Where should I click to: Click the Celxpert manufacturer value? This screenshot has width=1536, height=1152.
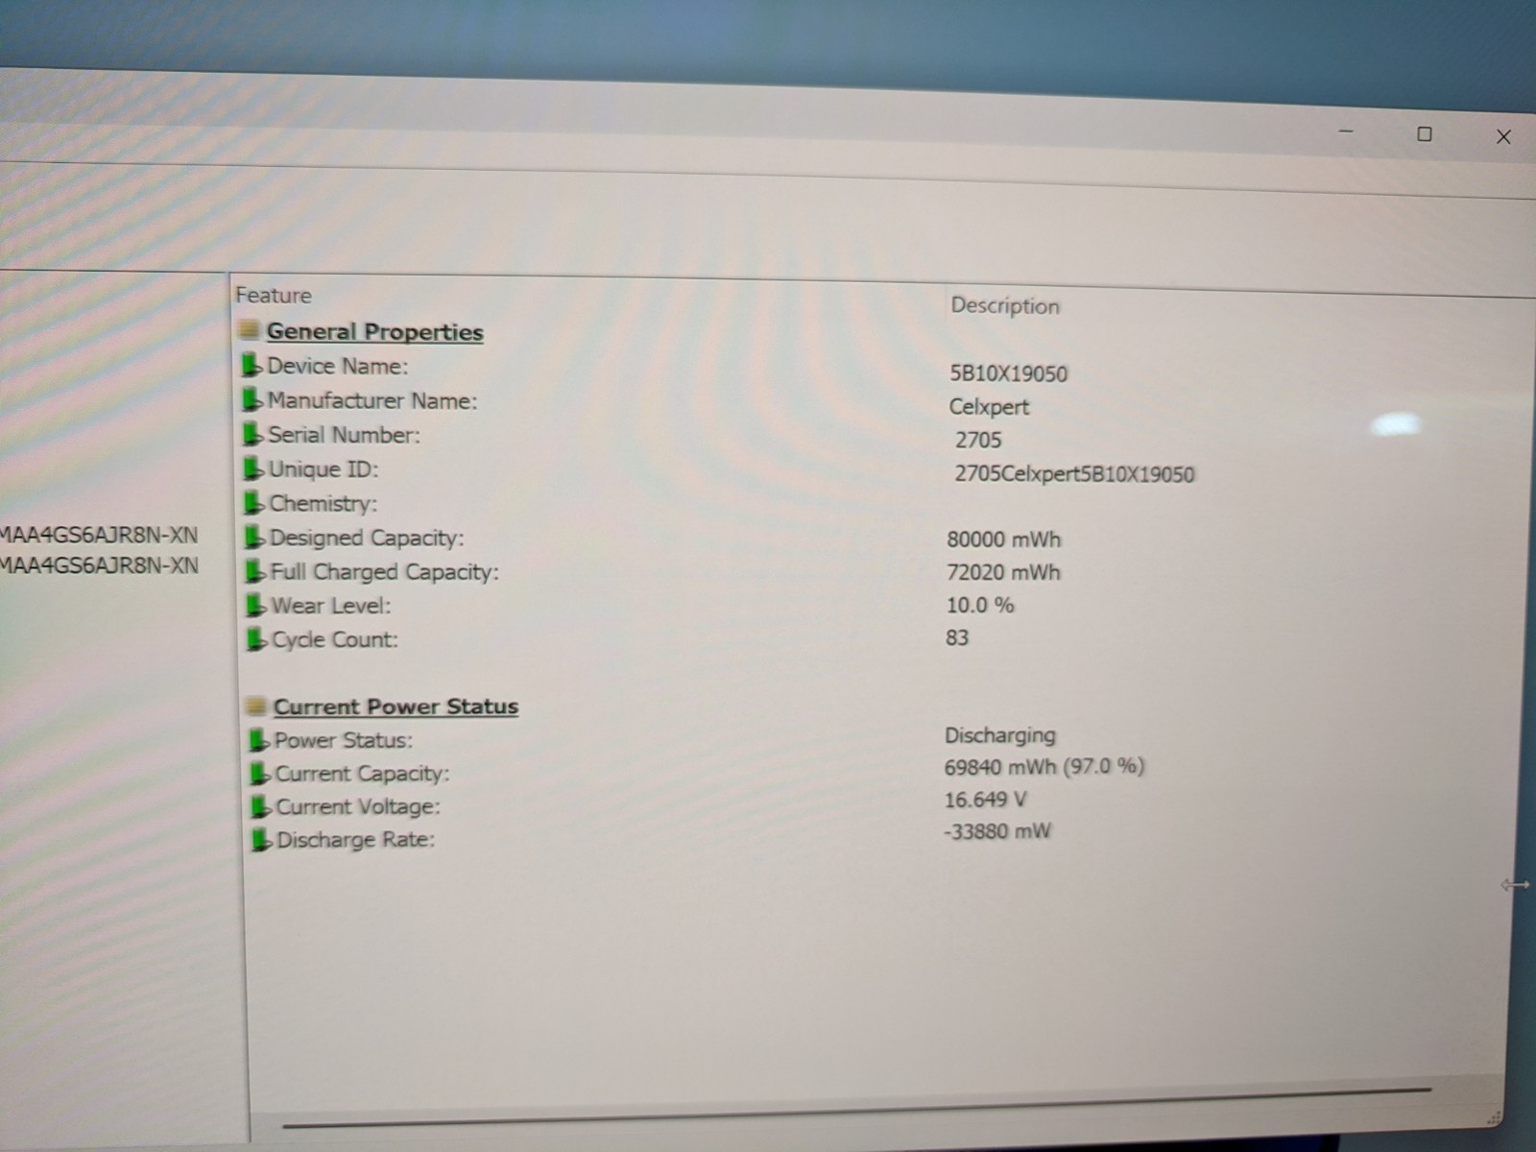pyautogui.click(x=989, y=407)
